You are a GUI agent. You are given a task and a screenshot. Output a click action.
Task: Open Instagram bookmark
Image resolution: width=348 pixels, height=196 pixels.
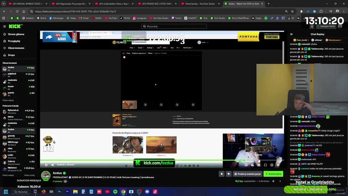tap(139, 18)
